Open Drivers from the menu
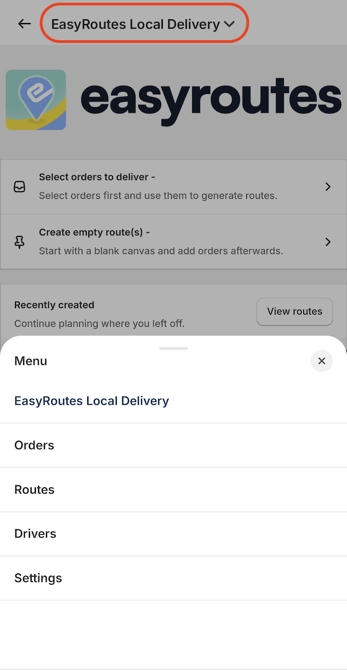347x671 pixels. click(35, 533)
